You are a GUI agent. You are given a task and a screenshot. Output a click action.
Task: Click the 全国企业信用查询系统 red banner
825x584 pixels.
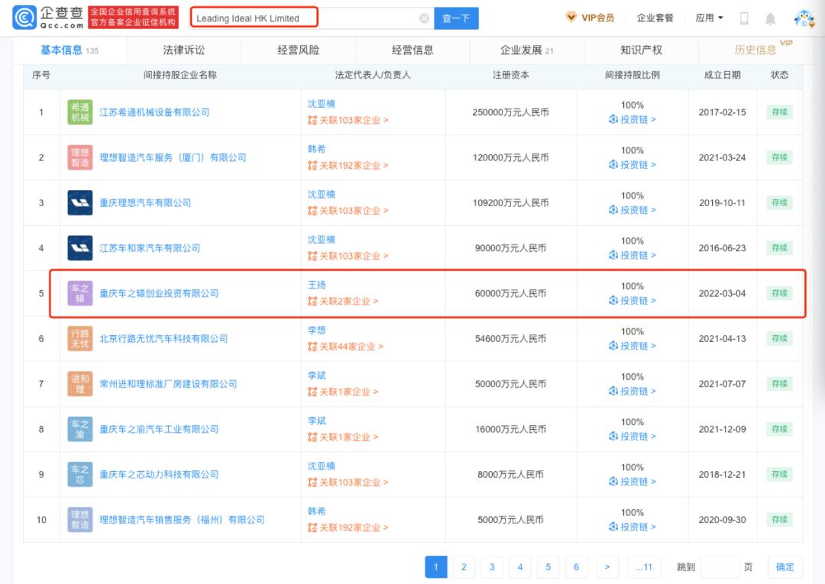[x=133, y=18]
